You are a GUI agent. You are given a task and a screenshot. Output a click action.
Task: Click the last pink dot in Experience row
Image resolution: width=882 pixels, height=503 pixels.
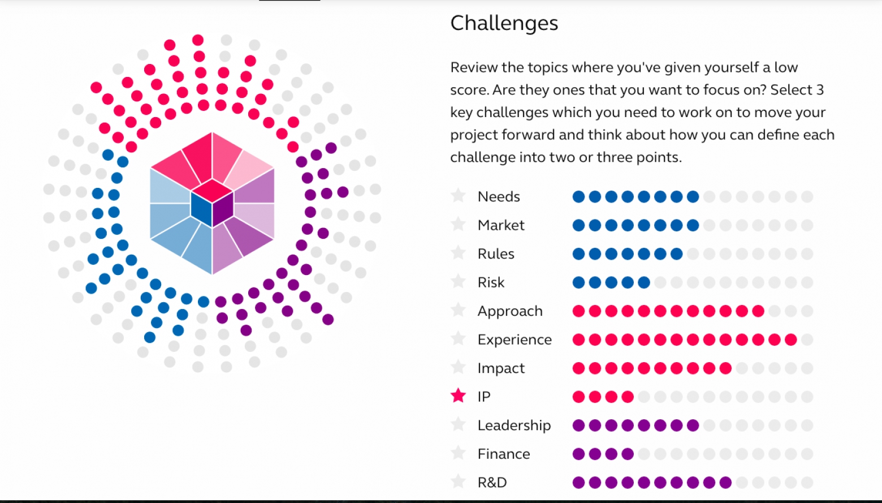791,339
